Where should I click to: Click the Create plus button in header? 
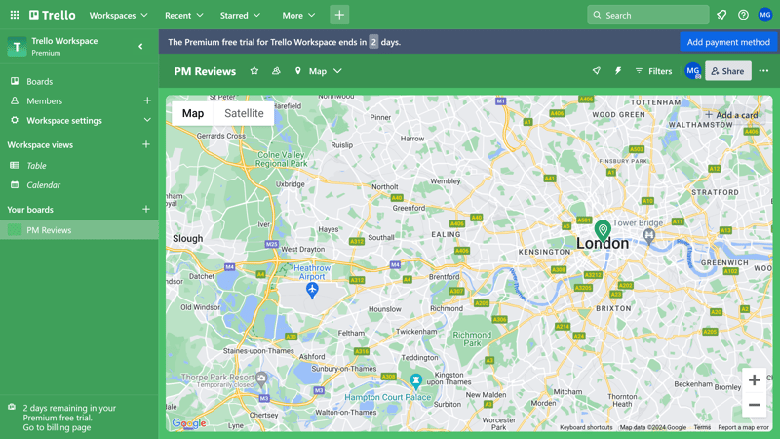pos(339,15)
